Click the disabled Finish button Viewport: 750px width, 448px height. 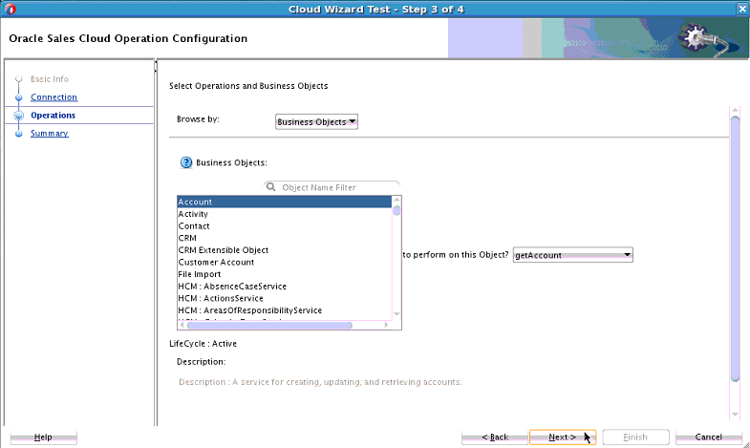pos(635,437)
